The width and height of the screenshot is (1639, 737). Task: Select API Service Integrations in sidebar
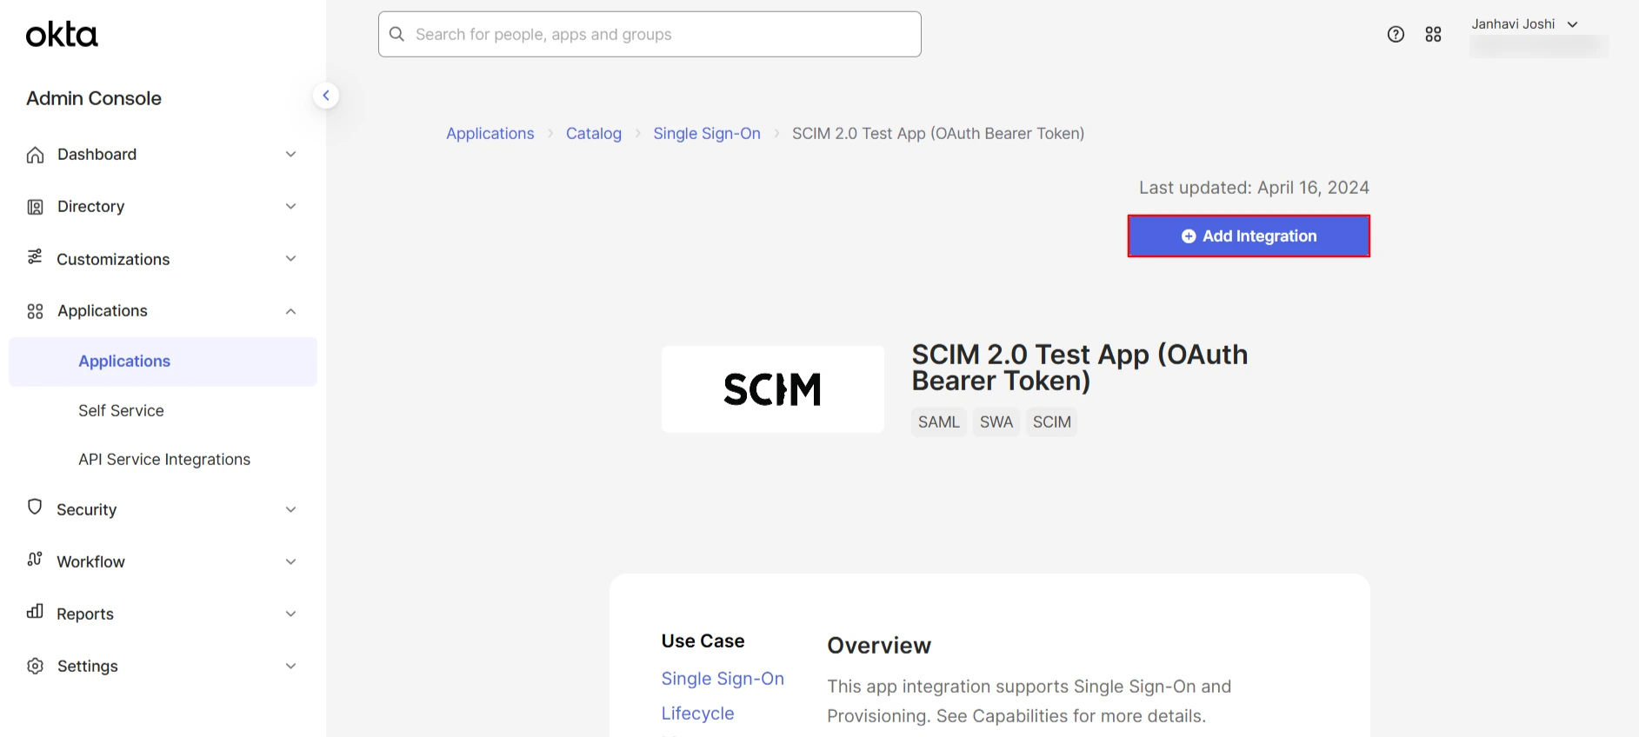coord(163,459)
